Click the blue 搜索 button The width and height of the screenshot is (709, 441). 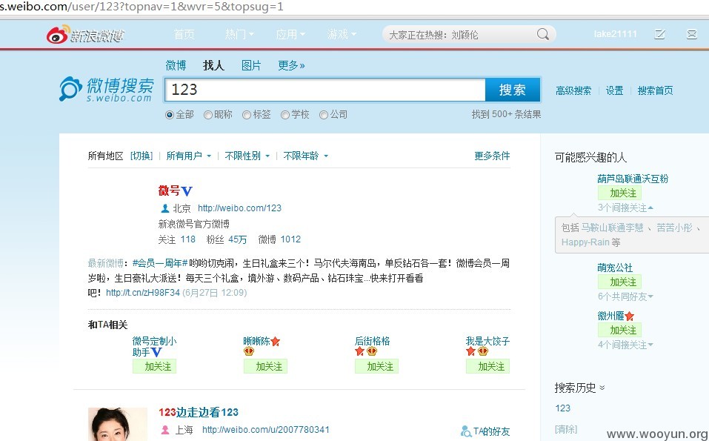(x=513, y=90)
